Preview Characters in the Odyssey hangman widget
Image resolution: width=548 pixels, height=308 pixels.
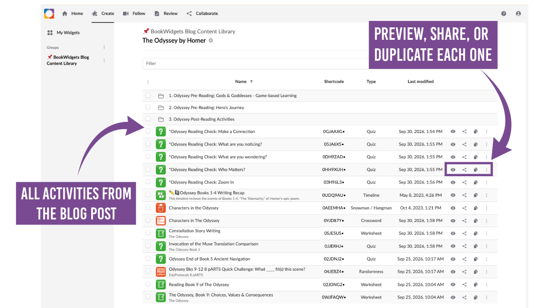[x=453, y=208]
